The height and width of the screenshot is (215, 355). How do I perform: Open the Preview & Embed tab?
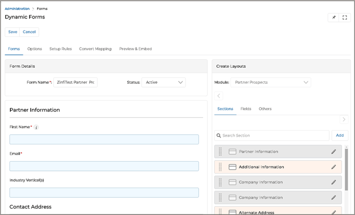coord(135,49)
